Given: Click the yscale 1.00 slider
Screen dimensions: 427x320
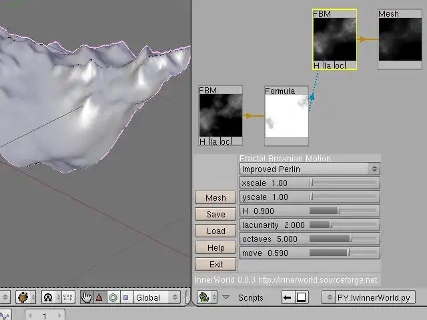Looking at the screenshot, I should point(310,197).
